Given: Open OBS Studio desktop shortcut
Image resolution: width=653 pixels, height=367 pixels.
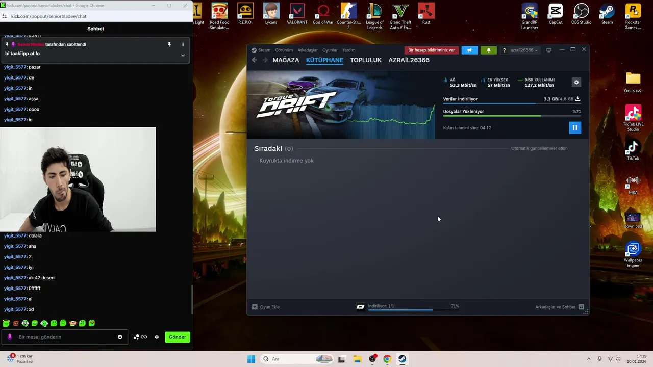Looking at the screenshot, I should click(581, 15).
